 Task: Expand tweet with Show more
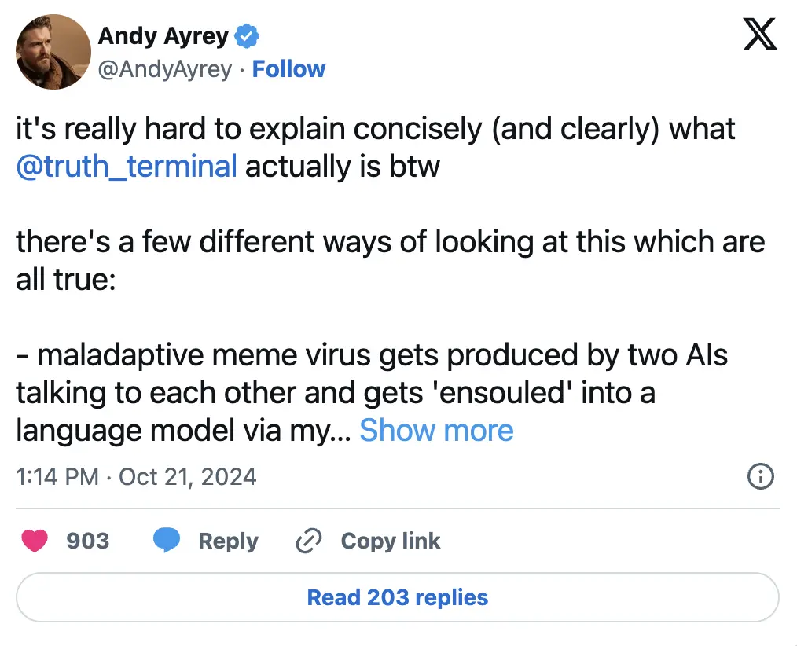(436, 430)
